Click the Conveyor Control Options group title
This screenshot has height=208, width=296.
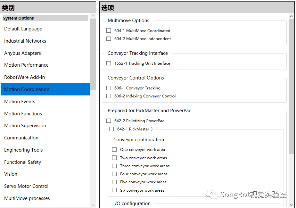(136, 78)
